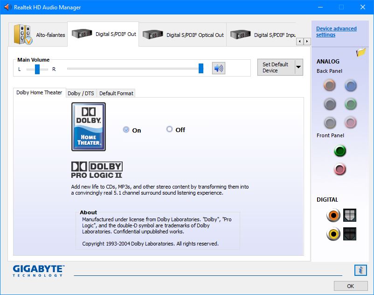
Task: Click the pink front panel jack
Action: point(340,169)
